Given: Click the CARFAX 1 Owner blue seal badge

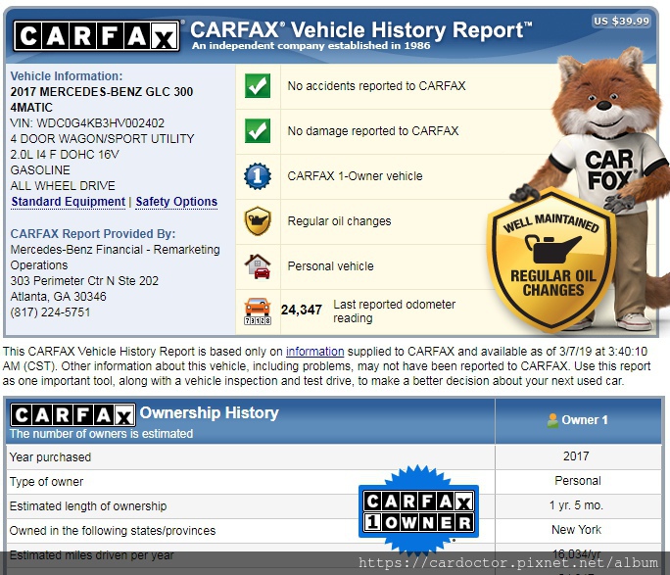Looking at the screenshot, I should [x=419, y=511].
